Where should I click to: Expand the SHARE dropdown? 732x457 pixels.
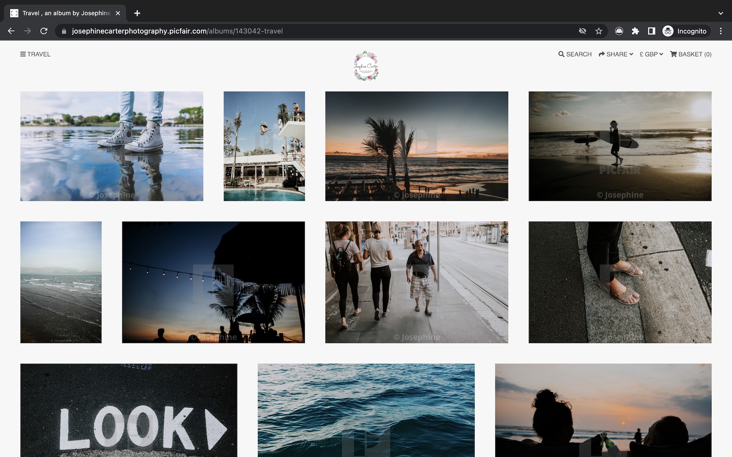coord(616,54)
